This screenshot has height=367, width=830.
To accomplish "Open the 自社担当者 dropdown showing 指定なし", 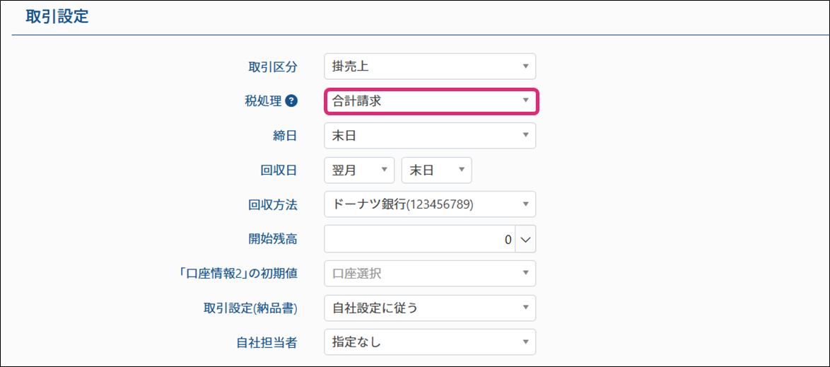I will 430,342.
